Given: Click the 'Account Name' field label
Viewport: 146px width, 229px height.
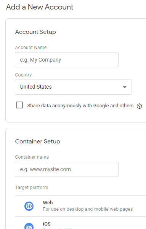Looking at the screenshot, I should 31,48.
